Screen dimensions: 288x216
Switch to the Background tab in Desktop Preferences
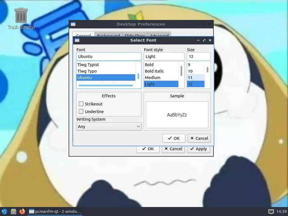(108, 34)
